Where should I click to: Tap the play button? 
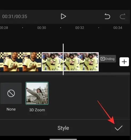(x=63, y=17)
